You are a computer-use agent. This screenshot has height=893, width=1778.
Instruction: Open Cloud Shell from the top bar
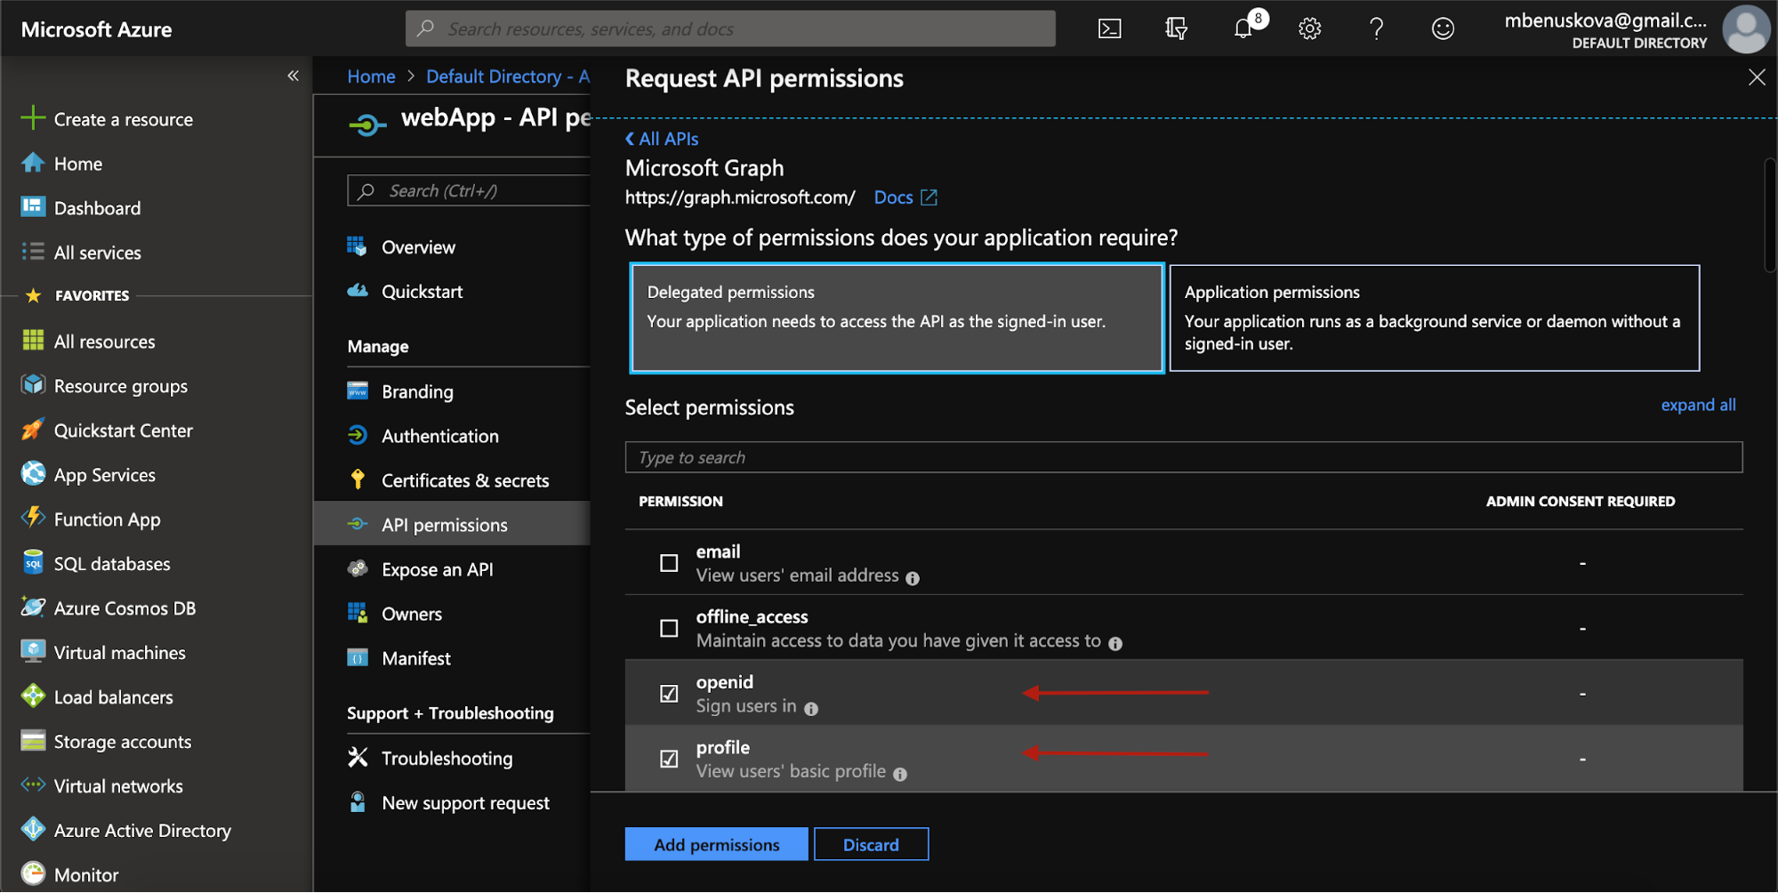click(1109, 28)
